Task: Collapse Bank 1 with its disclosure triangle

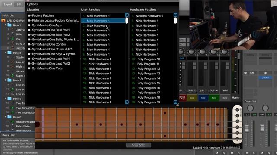Action: 6,25
